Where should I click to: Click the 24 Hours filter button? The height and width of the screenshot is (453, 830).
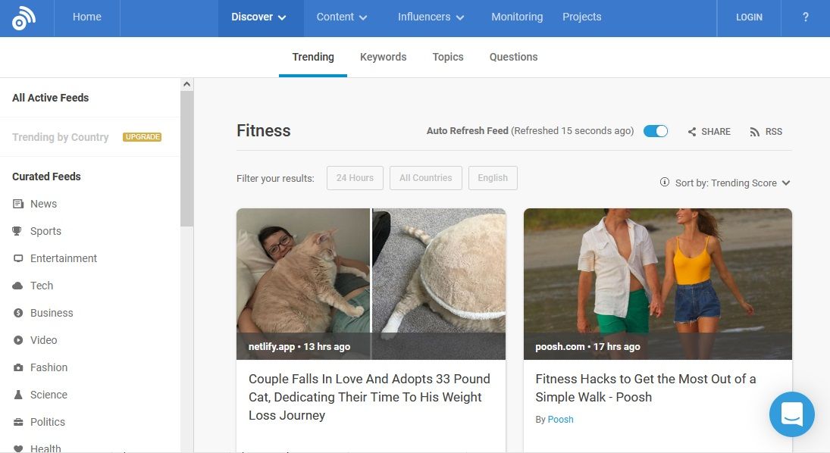[x=355, y=178]
